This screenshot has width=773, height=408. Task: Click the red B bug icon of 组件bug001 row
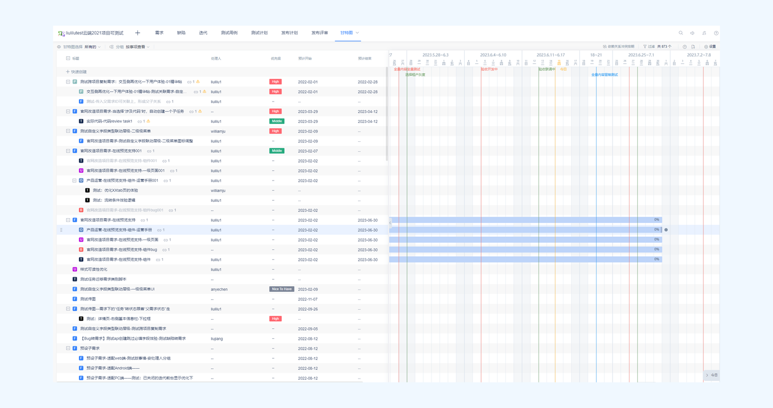point(81,210)
